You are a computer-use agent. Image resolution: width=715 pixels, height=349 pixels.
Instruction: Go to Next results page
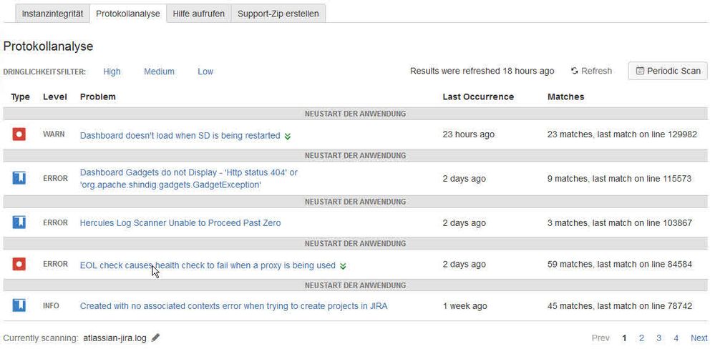pyautogui.click(x=699, y=338)
